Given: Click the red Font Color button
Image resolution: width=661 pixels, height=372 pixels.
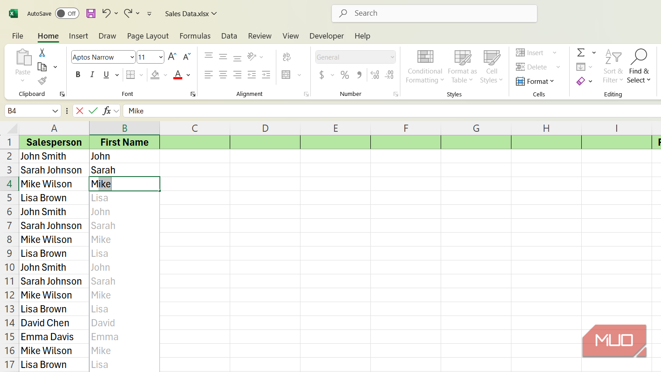Looking at the screenshot, I should pos(178,74).
